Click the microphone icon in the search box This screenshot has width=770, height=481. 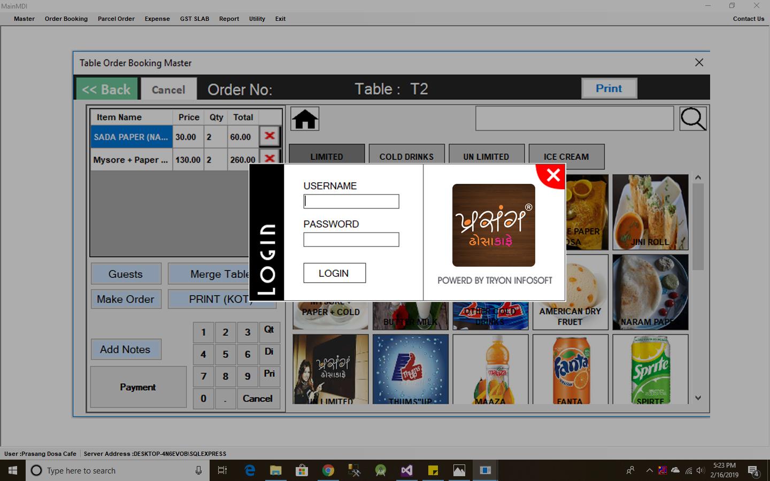(x=198, y=470)
